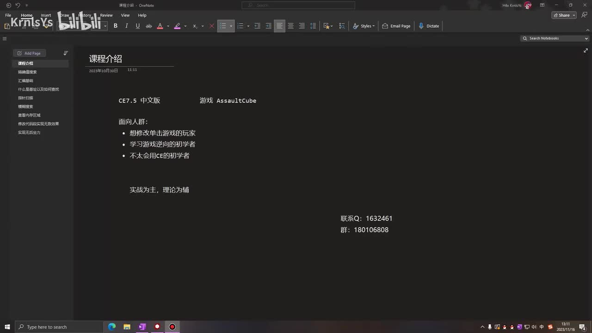
Task: Align text left
Action: [x=279, y=26]
